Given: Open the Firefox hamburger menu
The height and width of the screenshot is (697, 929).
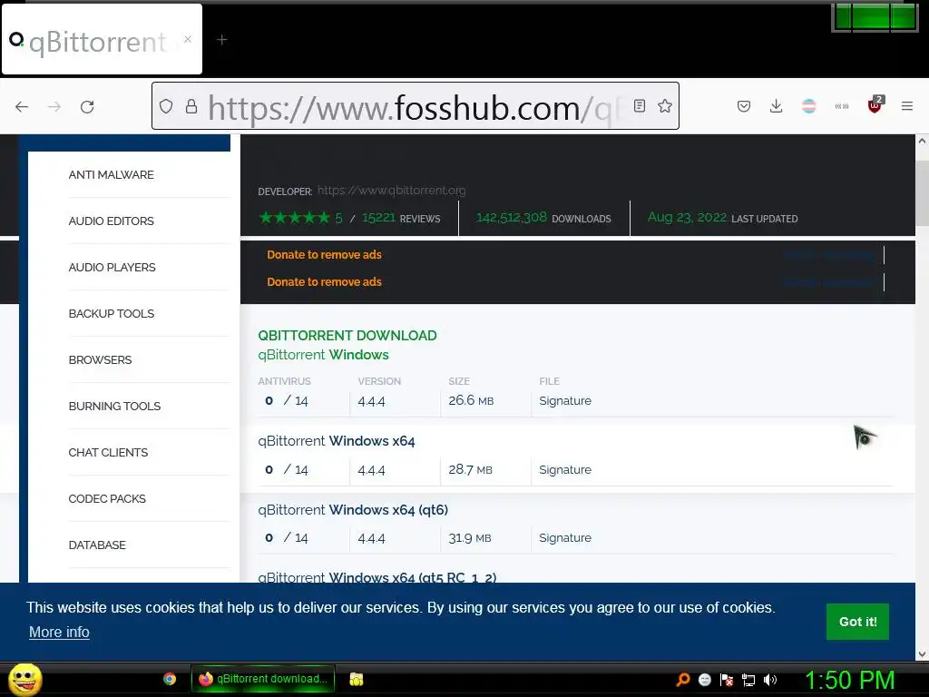Looking at the screenshot, I should pos(907,106).
